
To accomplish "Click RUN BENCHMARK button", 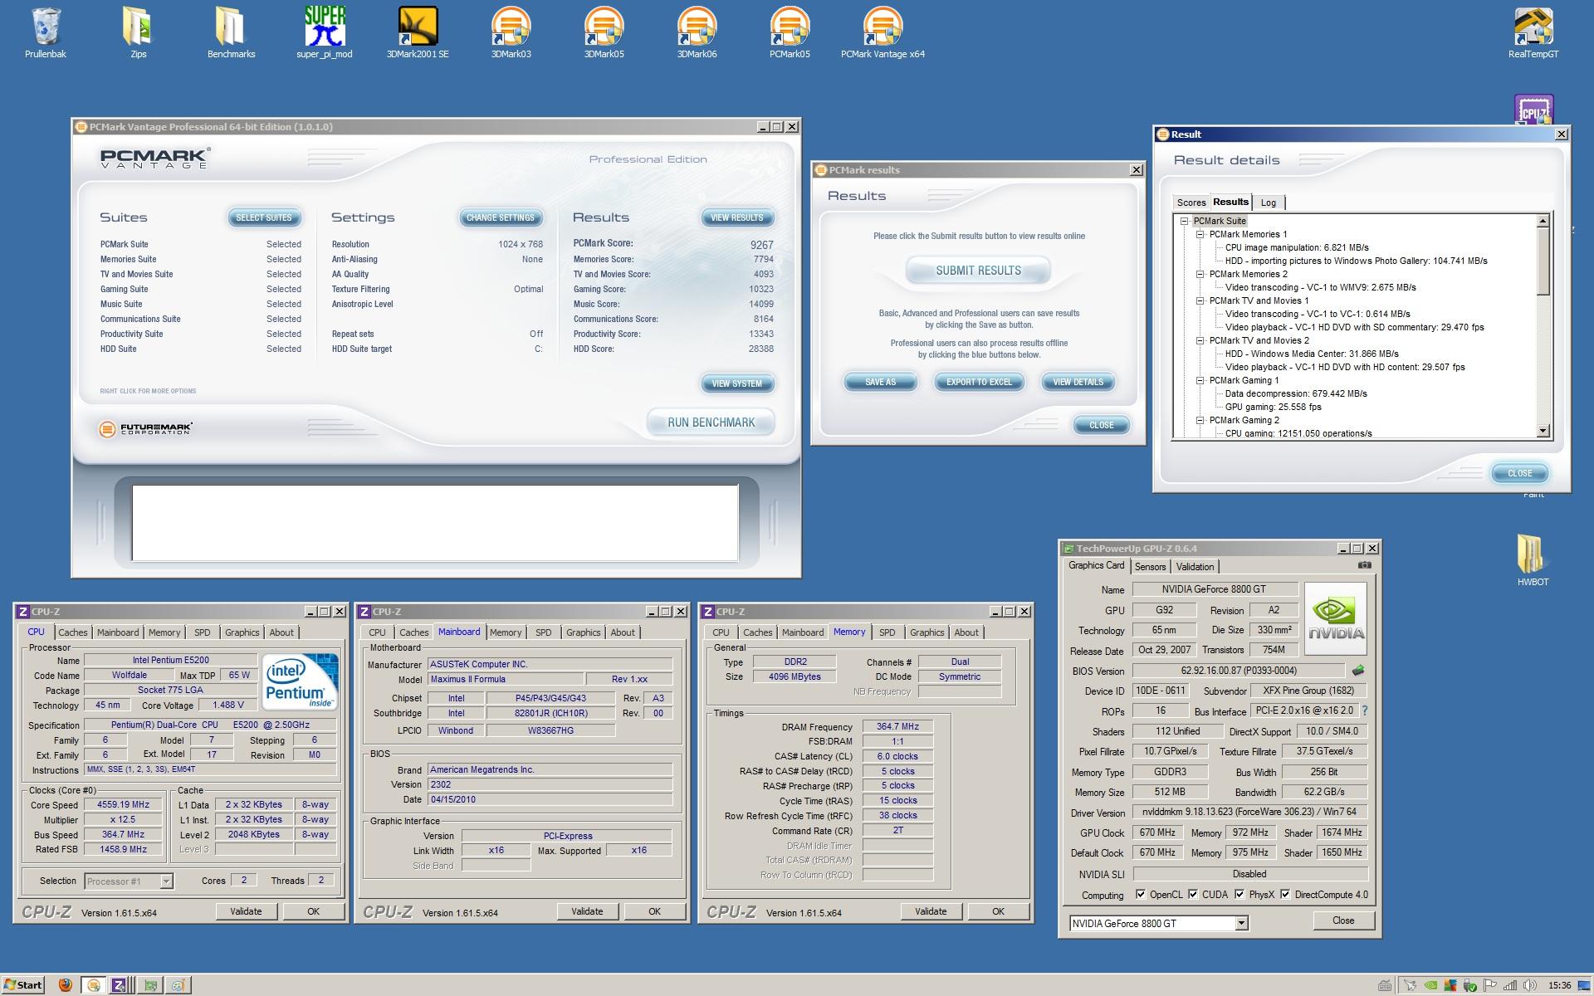I will click(711, 422).
